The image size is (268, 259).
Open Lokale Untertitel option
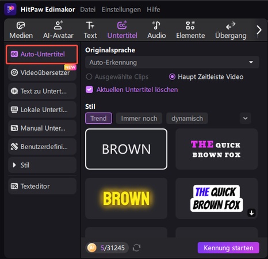(x=42, y=109)
